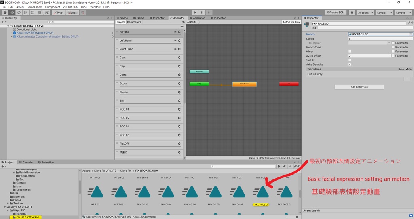The height and width of the screenshot is (219, 414).
Task: Click the Hierarchy panel lock icon
Action: tap(108, 18)
